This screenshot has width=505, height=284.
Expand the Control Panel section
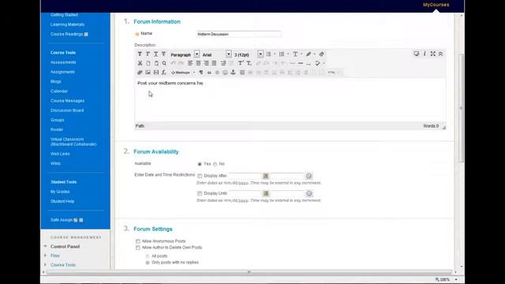(x=45, y=246)
